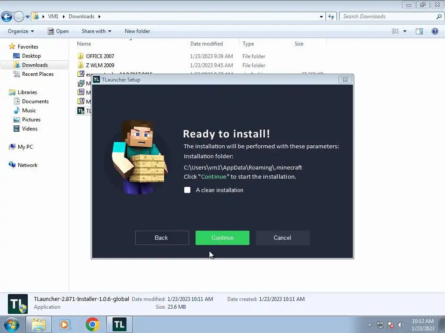Click the Explorer forward arrow button
The height and width of the screenshot is (333, 445).
[19, 16]
